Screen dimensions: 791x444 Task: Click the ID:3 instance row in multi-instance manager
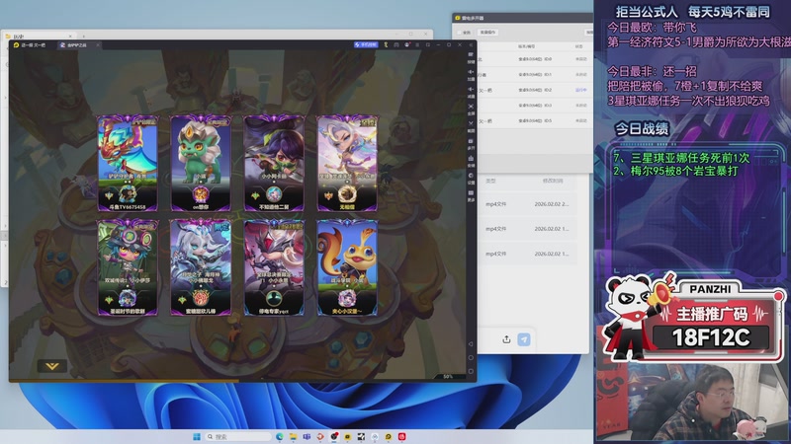(x=535, y=106)
